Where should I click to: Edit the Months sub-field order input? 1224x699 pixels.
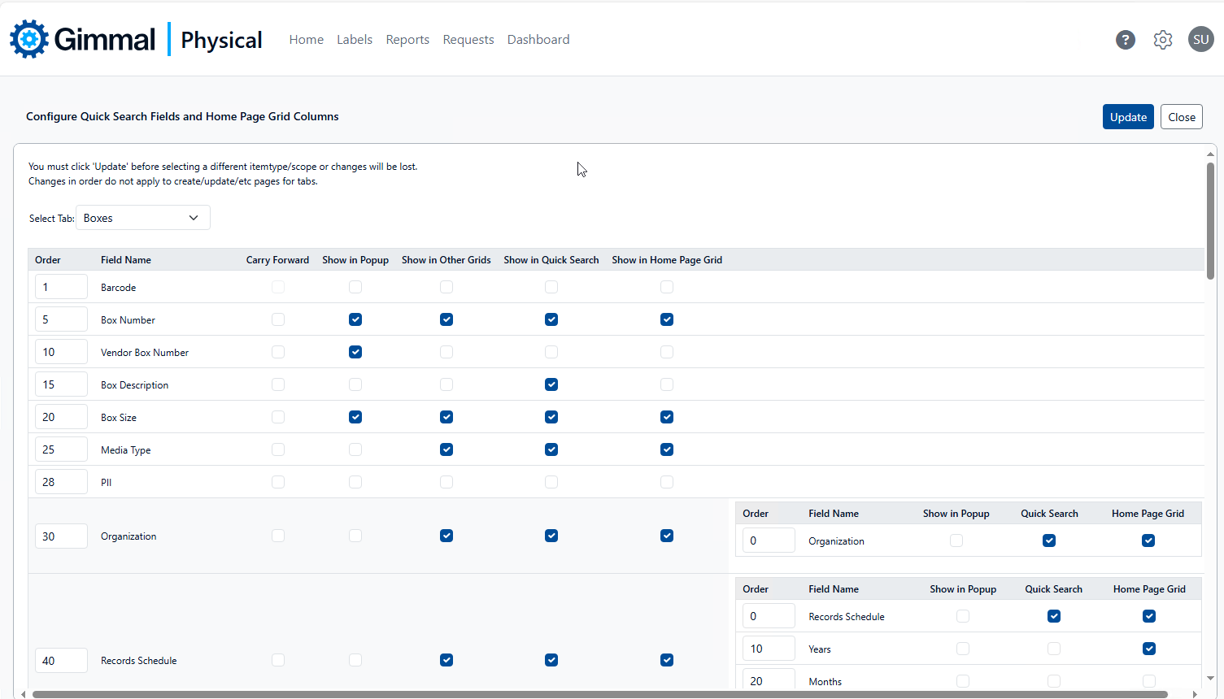(769, 679)
